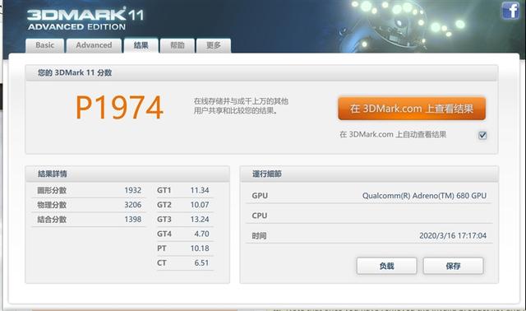Select the GT4 result row
Screen dimensions: 526x311
click(183, 234)
